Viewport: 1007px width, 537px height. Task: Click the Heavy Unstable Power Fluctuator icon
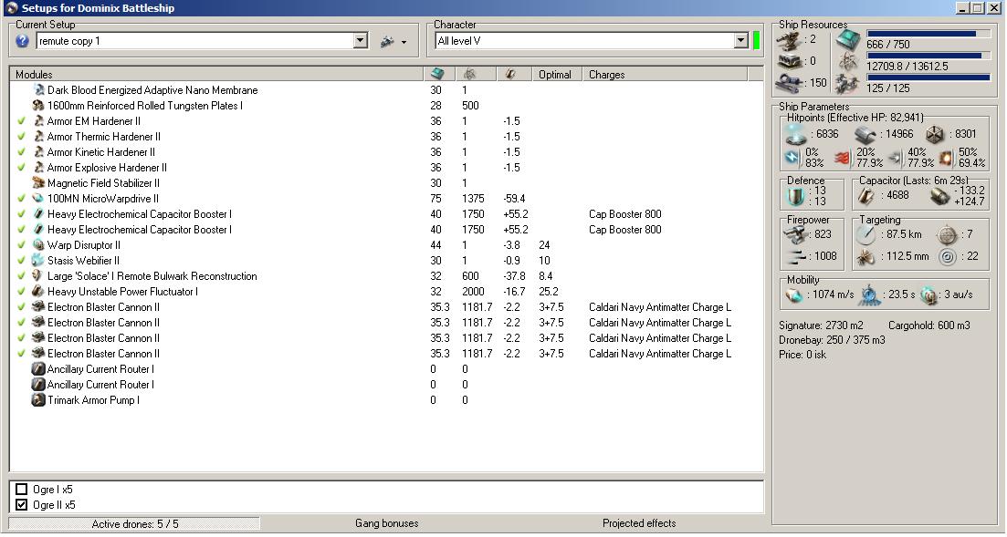click(x=38, y=291)
